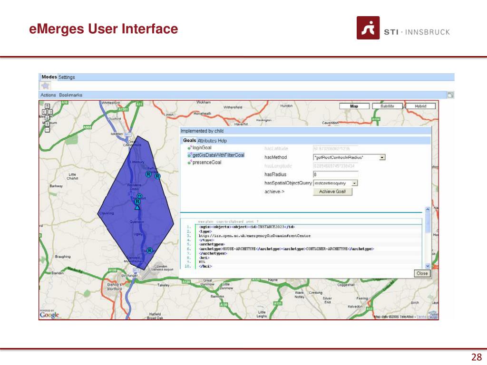The image size is (487, 365).
Task: Click the Google logo on the map
Action: (x=49, y=315)
